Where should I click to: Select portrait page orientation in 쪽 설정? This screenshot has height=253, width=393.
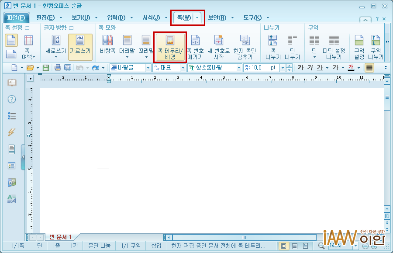click(11, 40)
